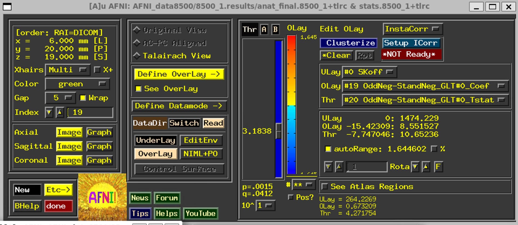518x225 pixels.
Task: Open the 10^ threshold power dropdown
Action: 265,205
